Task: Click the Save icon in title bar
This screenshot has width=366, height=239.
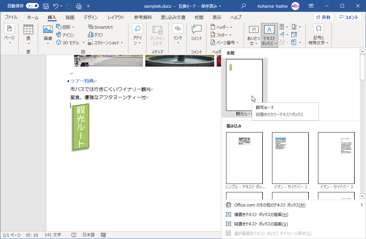Action: [46, 6]
